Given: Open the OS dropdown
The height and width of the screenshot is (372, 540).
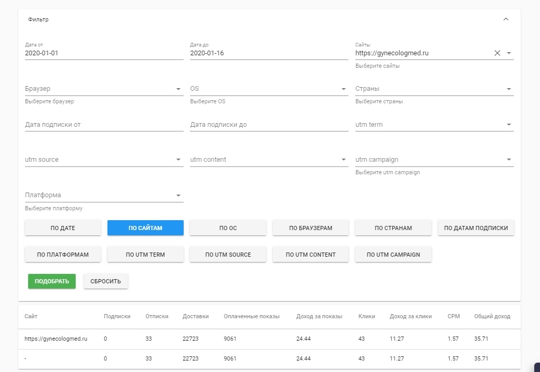Looking at the screenshot, I should click(x=269, y=89).
